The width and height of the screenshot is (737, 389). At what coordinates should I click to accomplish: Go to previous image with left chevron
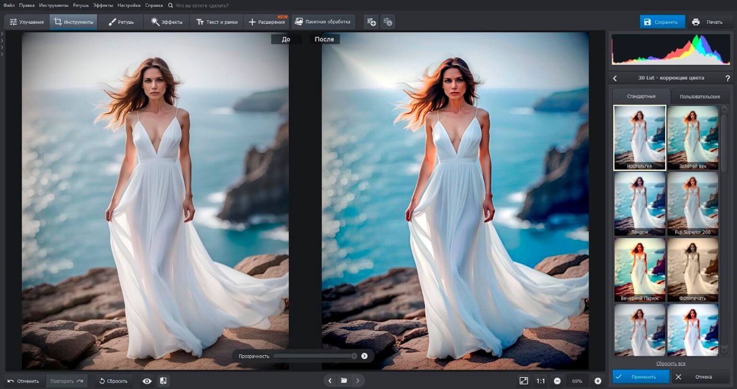(330, 381)
